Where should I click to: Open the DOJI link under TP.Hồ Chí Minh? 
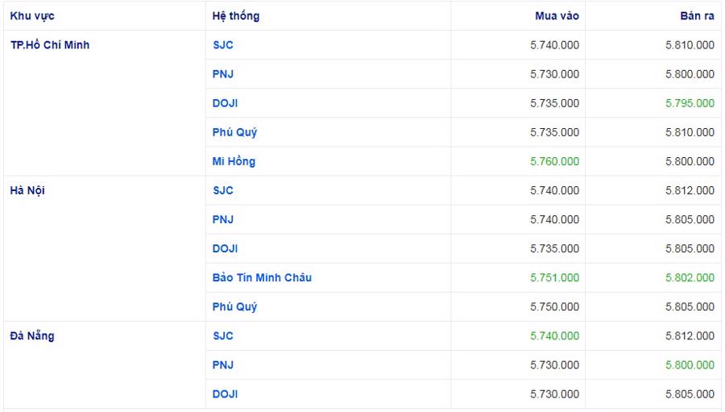click(226, 103)
